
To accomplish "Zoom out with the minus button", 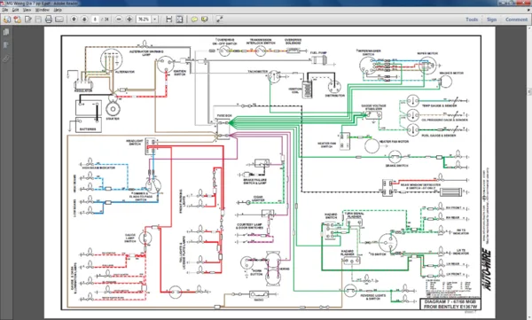I will point(119,20).
